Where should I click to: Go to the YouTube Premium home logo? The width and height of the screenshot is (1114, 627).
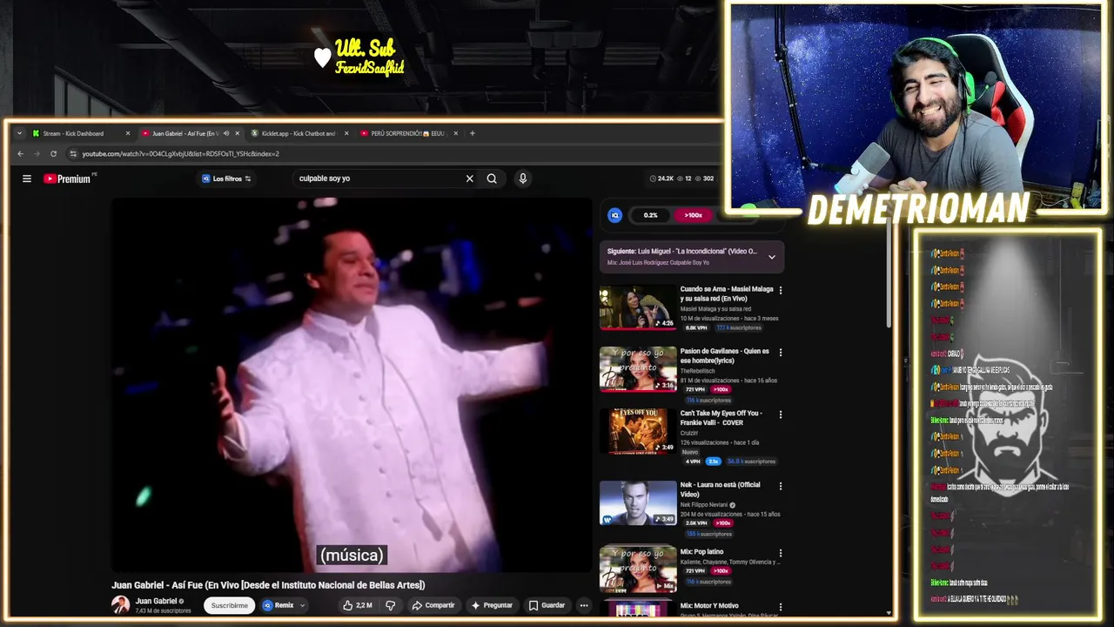tap(67, 179)
